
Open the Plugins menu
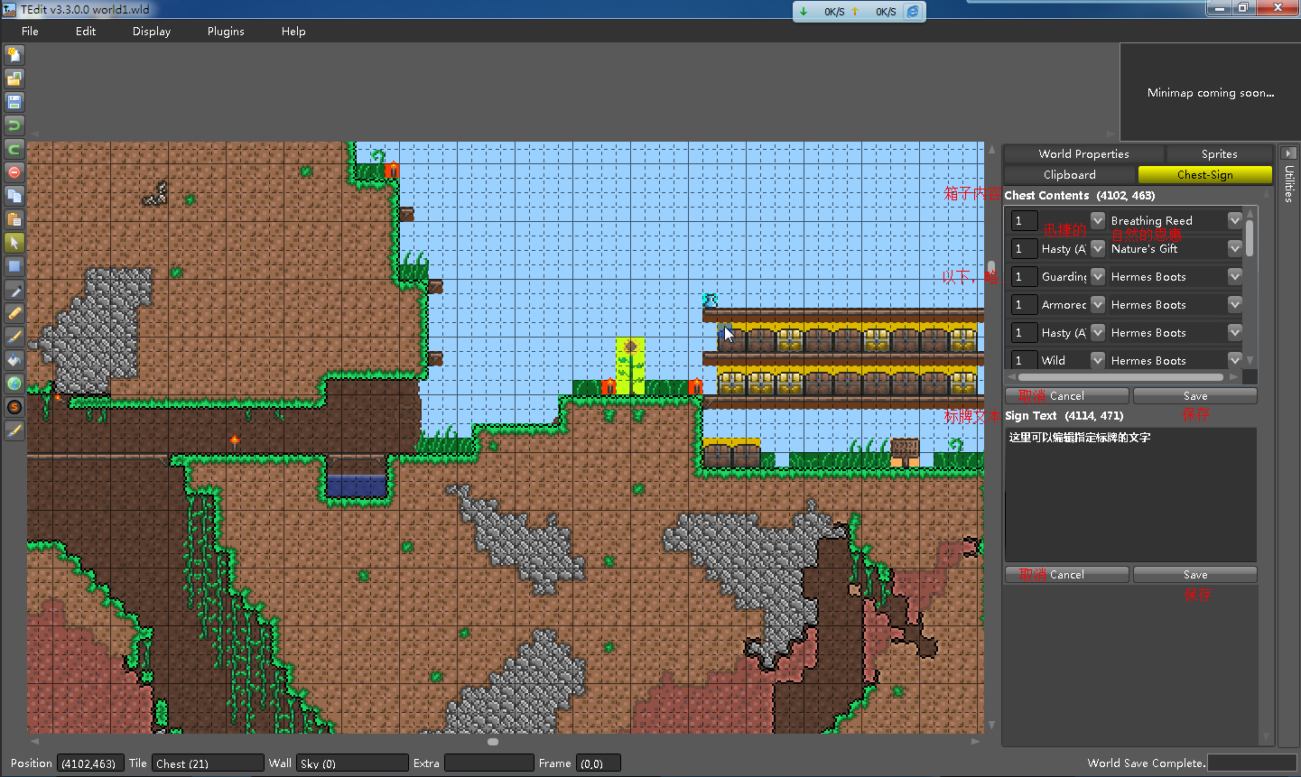226,32
